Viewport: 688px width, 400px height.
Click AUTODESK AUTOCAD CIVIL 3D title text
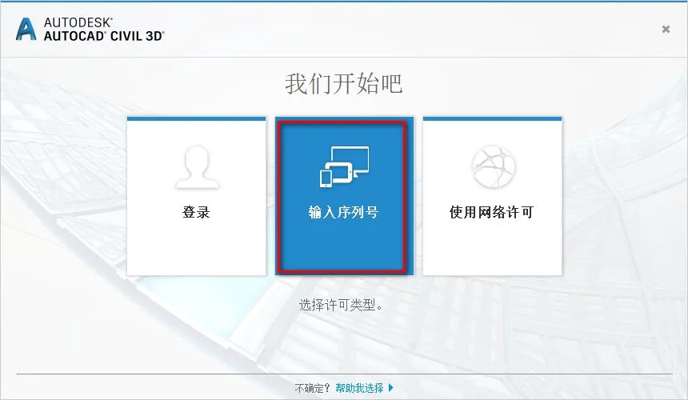[104, 30]
